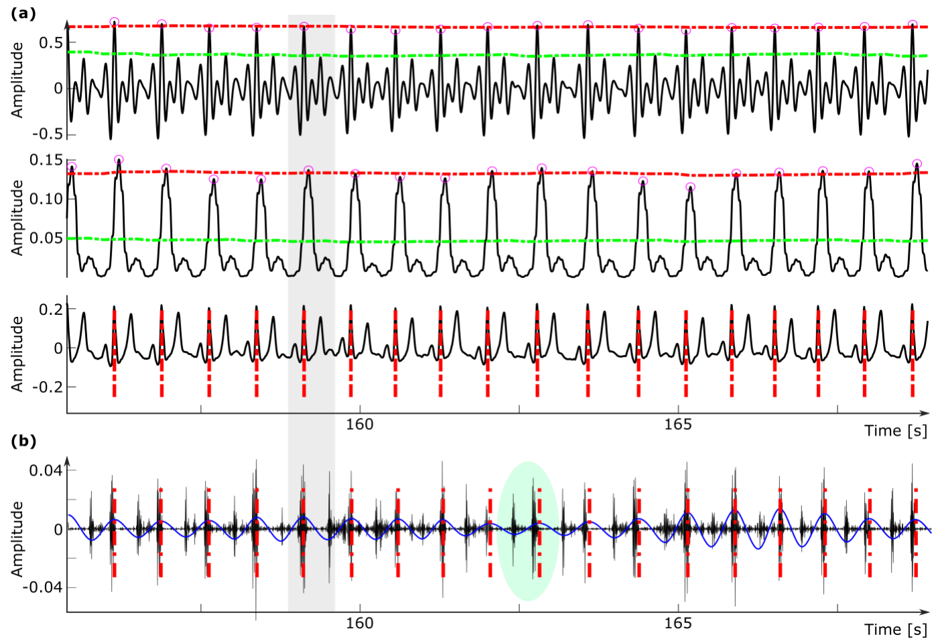Screen dimensions: 936x641
Task: Select the first magenta peak circle in top plot
Action: (115, 22)
